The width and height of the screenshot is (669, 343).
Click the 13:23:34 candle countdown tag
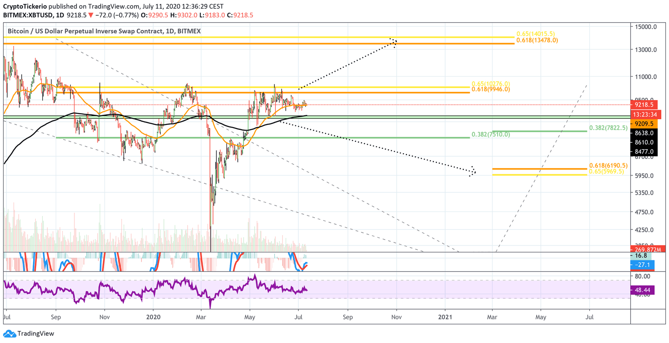coord(644,114)
